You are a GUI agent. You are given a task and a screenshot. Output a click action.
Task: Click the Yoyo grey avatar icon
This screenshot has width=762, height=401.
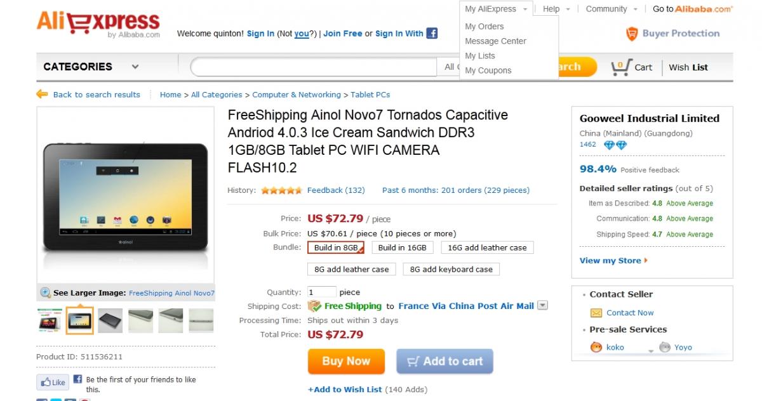(664, 347)
